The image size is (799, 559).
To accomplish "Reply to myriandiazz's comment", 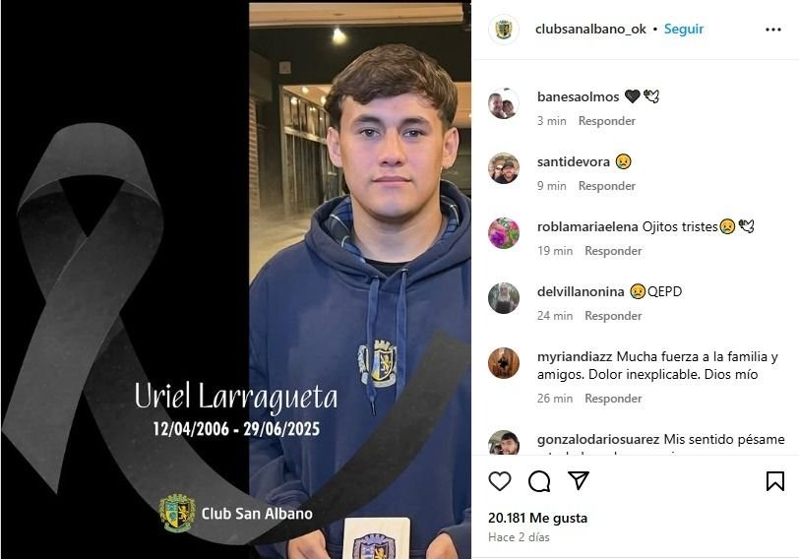I will click(613, 399).
